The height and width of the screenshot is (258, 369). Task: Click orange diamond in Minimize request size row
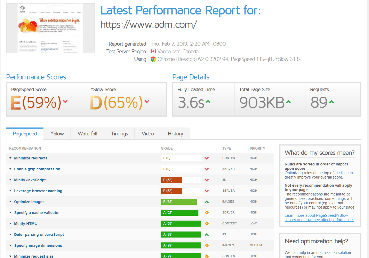tap(207, 256)
